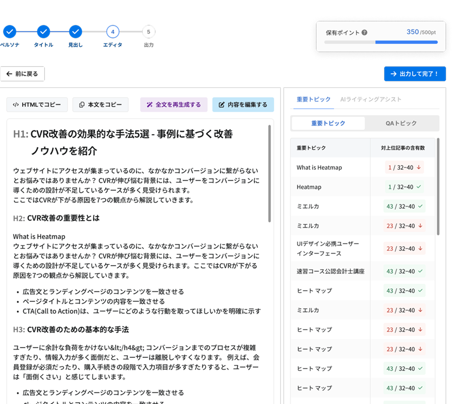Screen dimensions: 454x404
Task: Select the top 重要トピック tab
Action: pos(313,99)
